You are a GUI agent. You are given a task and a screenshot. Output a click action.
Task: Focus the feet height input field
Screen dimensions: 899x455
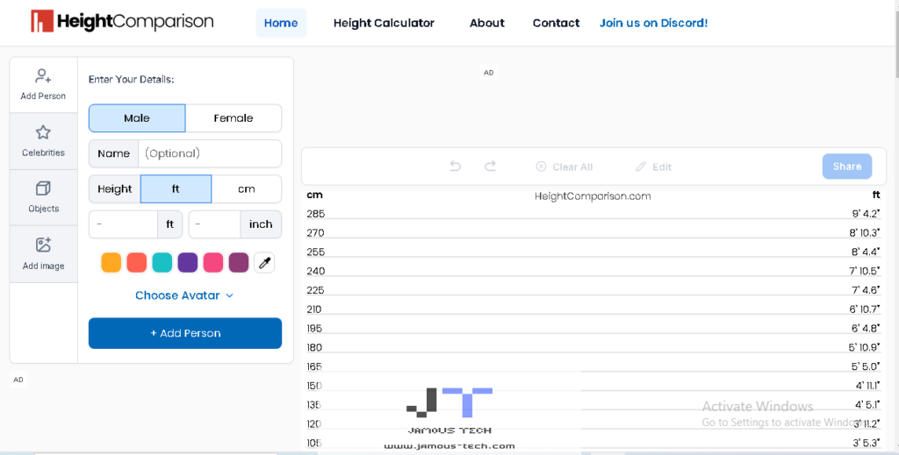(x=123, y=224)
